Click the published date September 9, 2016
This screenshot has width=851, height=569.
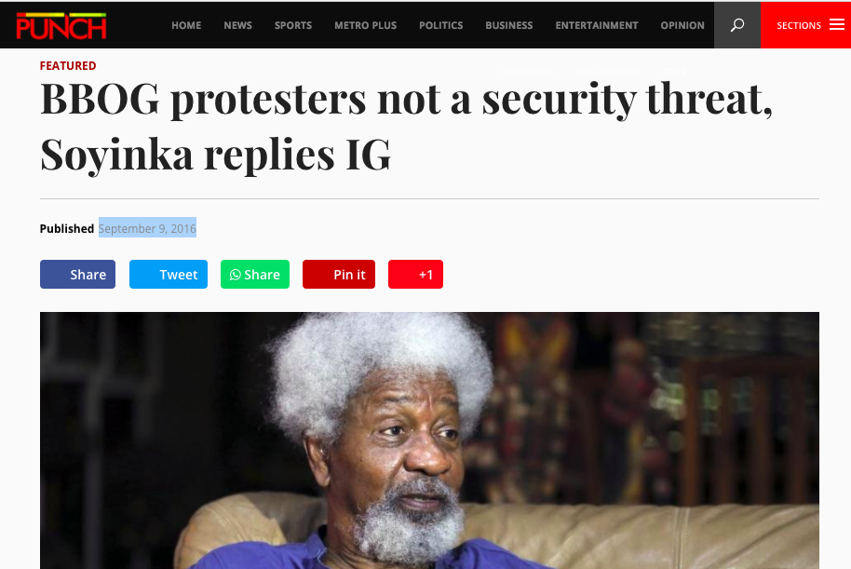point(147,228)
